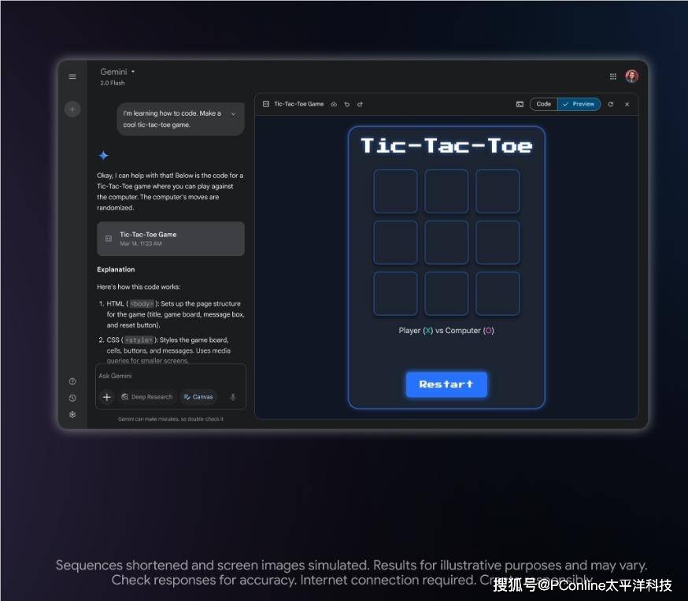Open the settings gear in sidebar
The width and height of the screenshot is (688, 601).
pyautogui.click(x=72, y=414)
